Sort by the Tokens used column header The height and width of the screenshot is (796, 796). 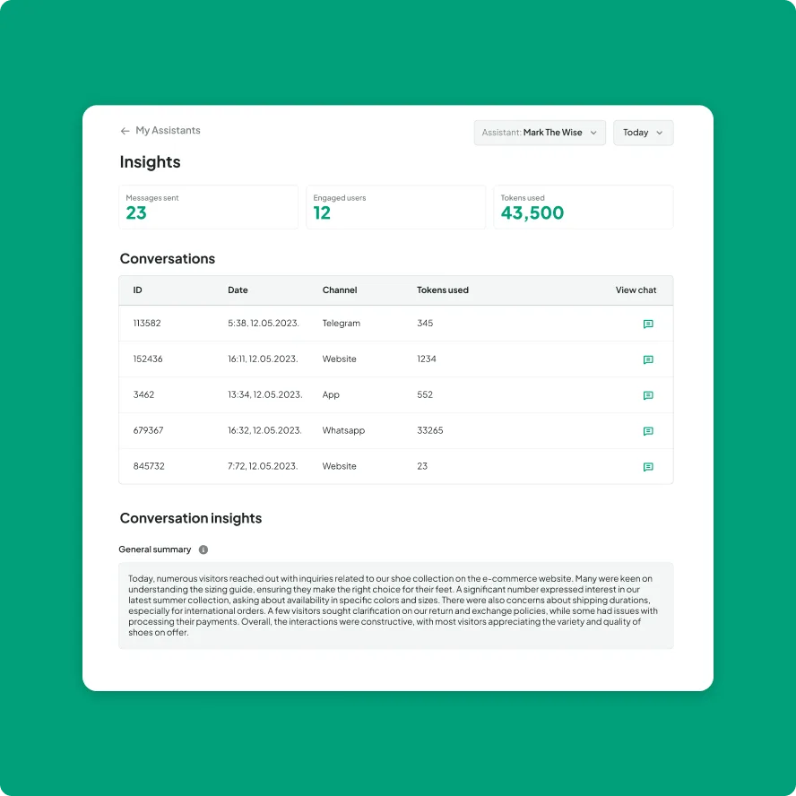(x=443, y=290)
